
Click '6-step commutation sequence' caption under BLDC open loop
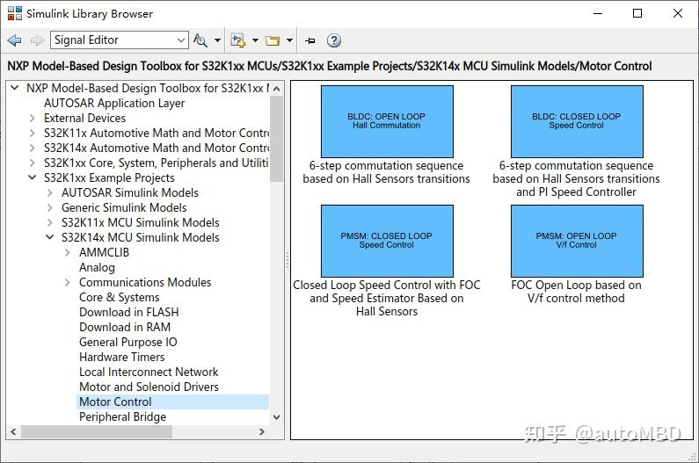click(386, 165)
